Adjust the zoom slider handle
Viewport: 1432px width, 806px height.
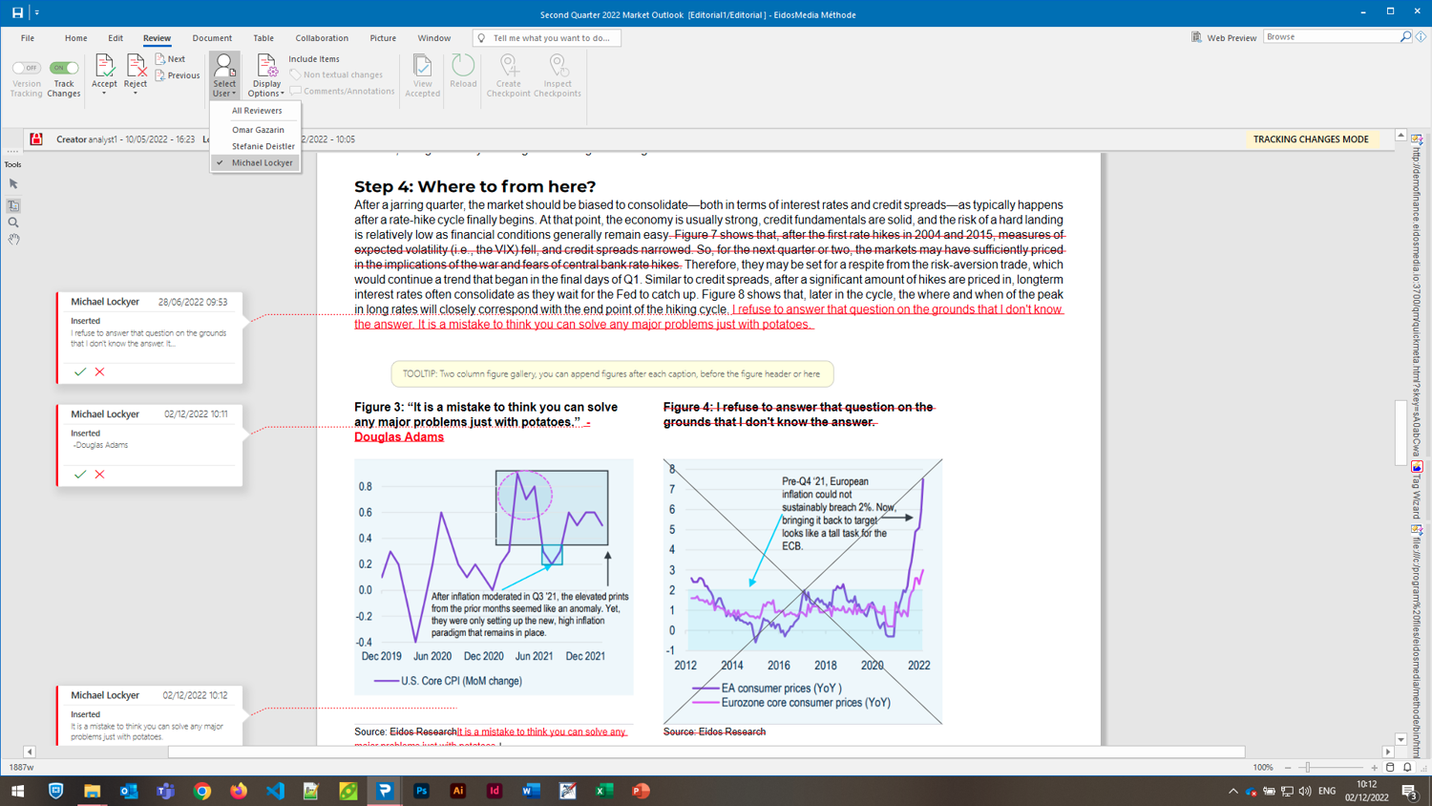(1307, 768)
